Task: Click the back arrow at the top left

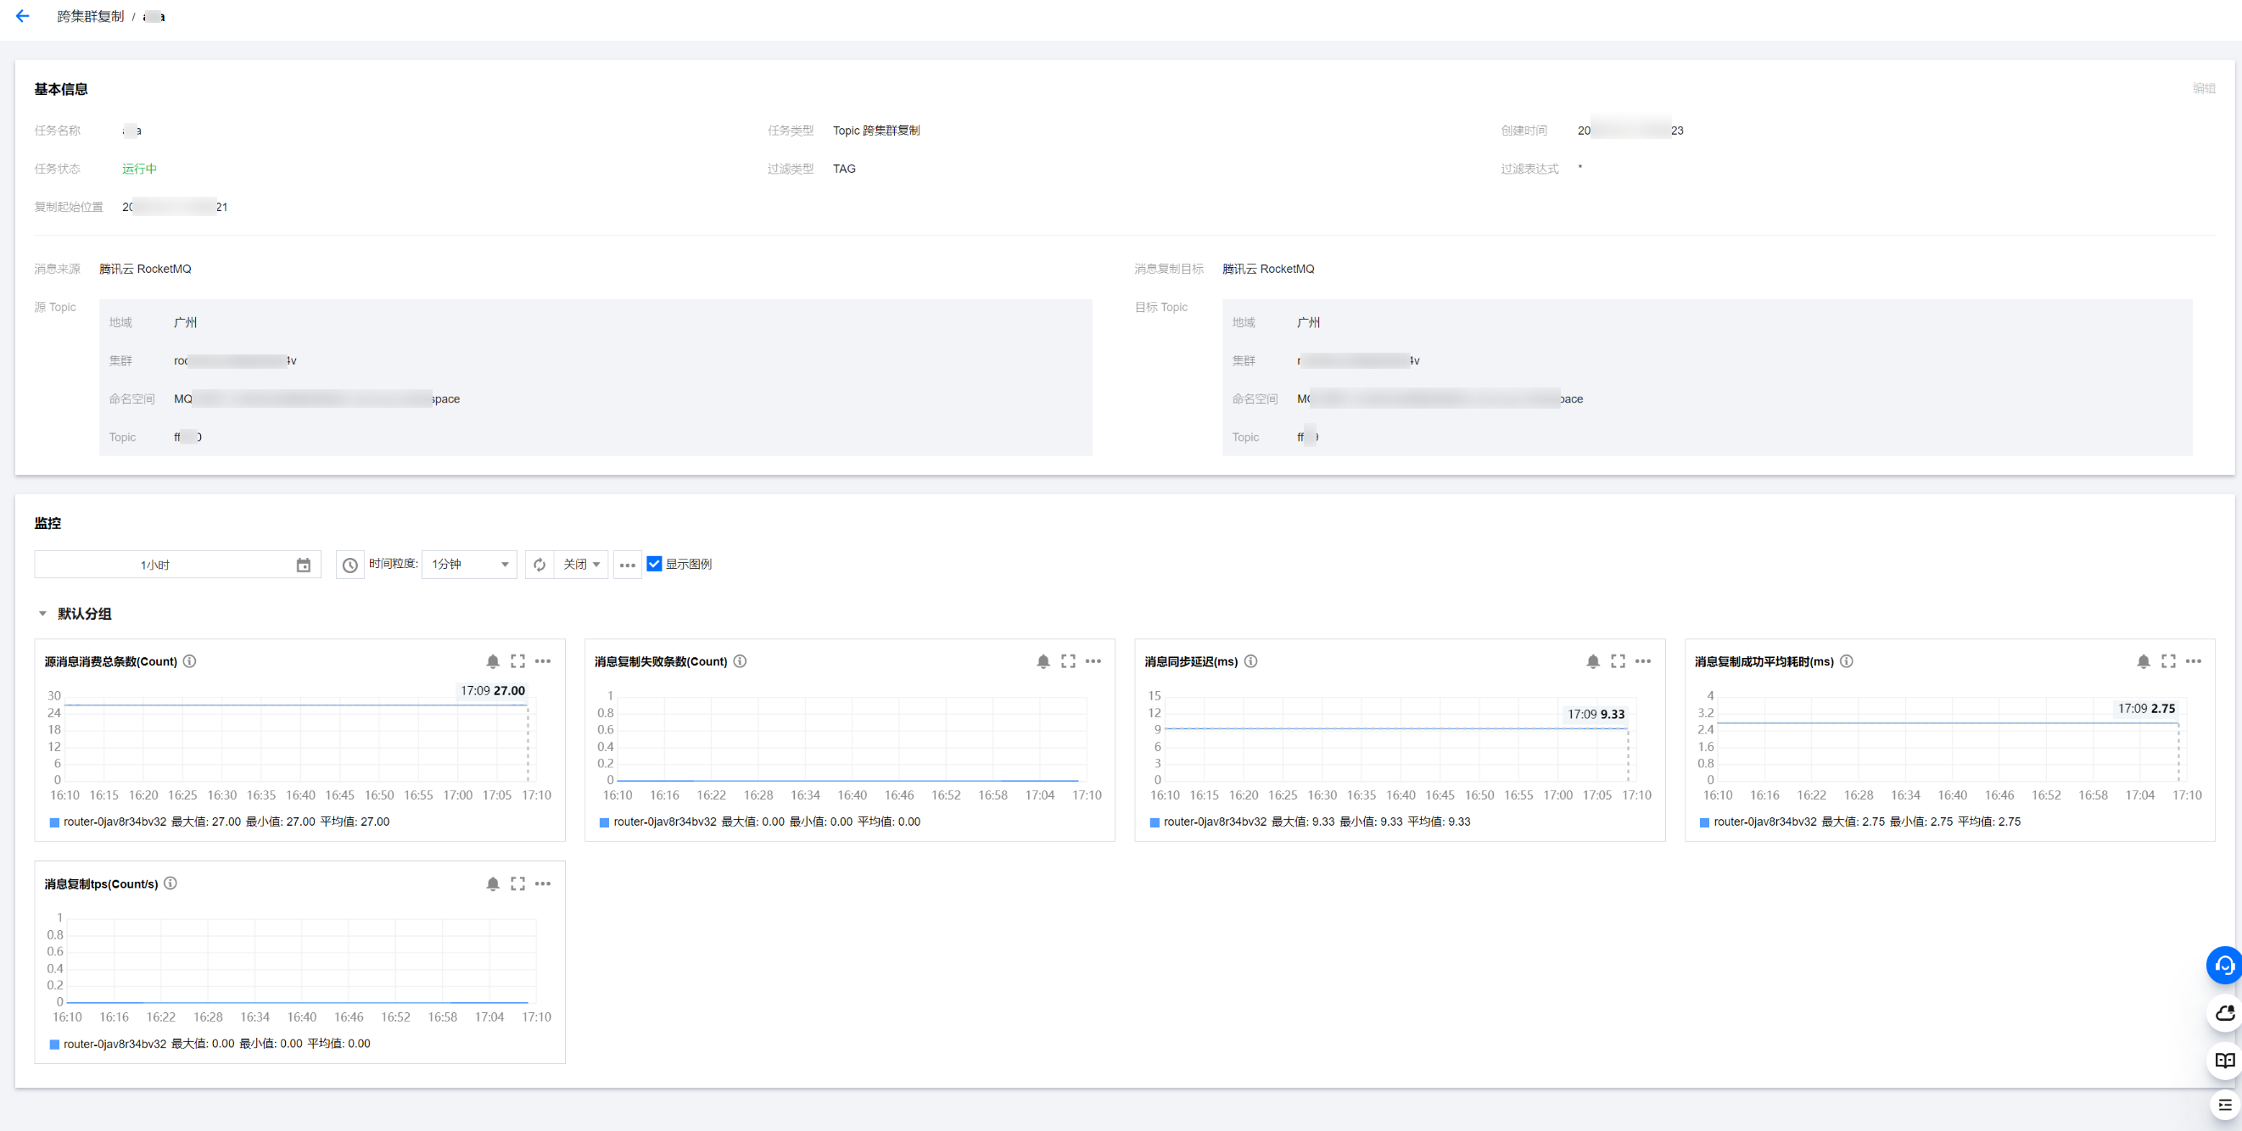Action: click(x=23, y=15)
